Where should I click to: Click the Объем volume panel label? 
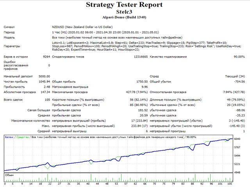(x=9, y=175)
